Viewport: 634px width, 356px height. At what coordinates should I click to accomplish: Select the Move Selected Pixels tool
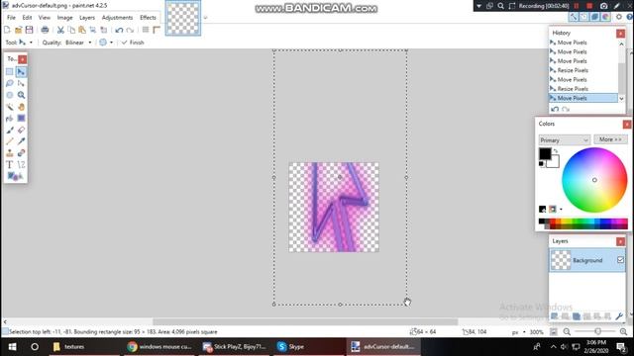[21, 72]
